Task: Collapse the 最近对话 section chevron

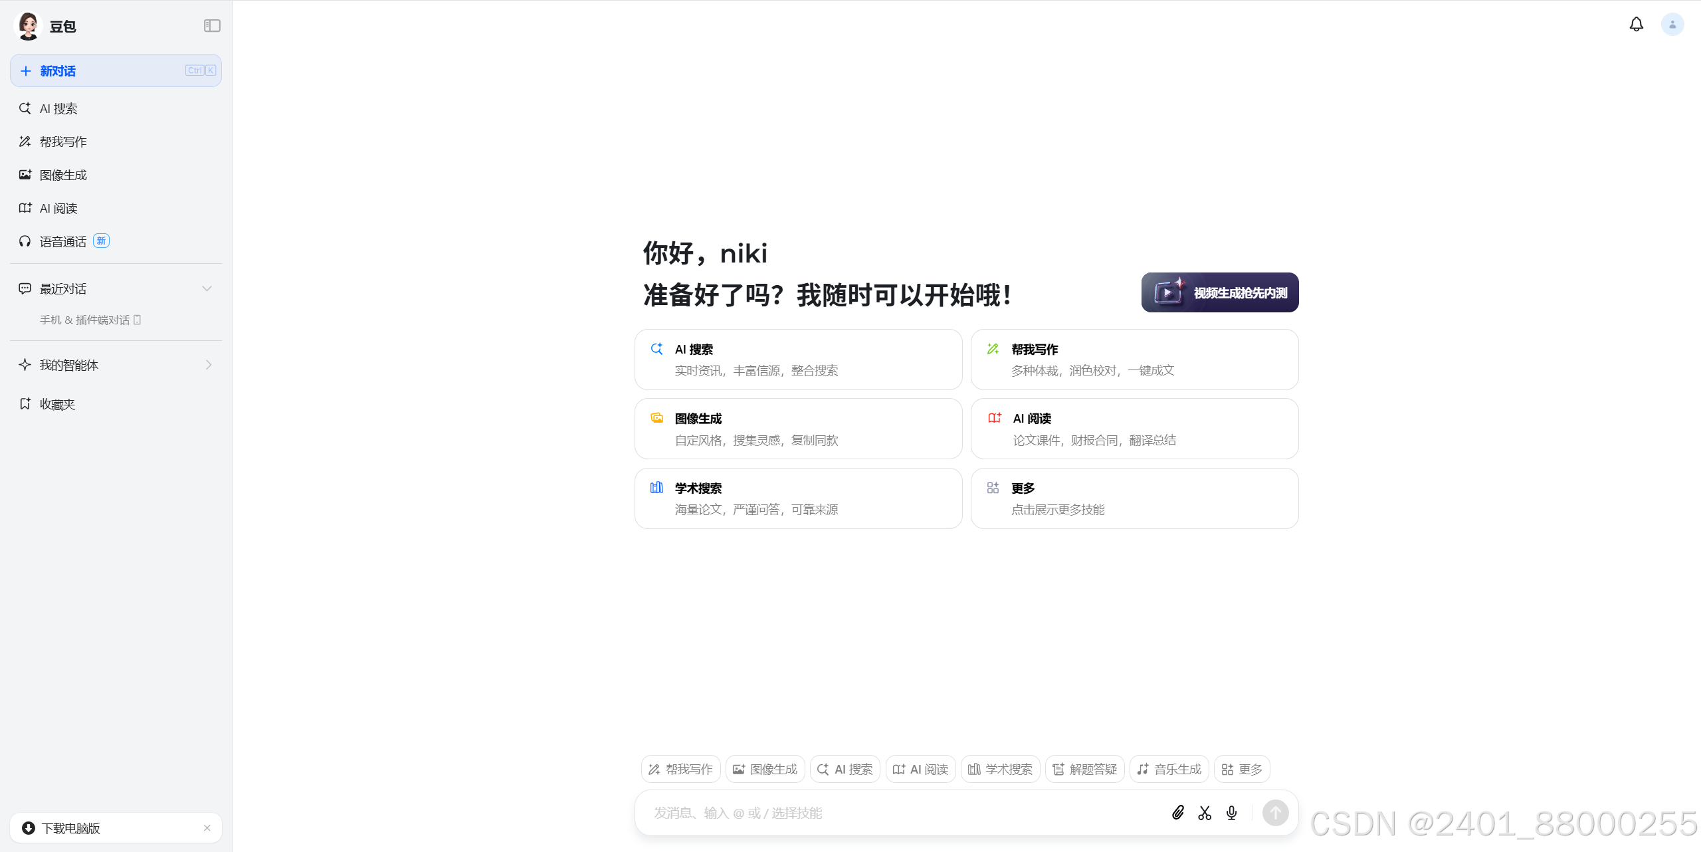Action: 207,288
